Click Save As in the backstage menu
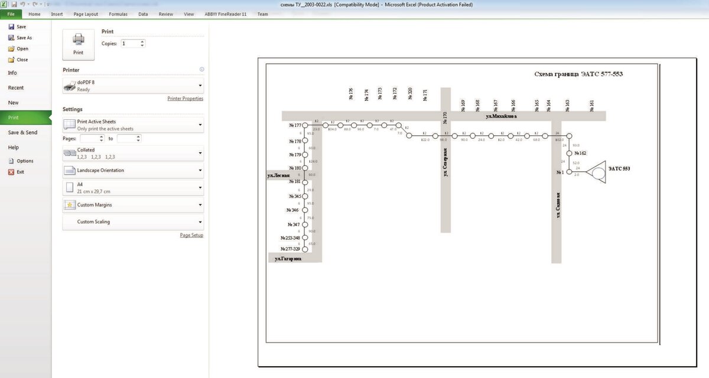This screenshot has width=709, height=378. pos(19,38)
